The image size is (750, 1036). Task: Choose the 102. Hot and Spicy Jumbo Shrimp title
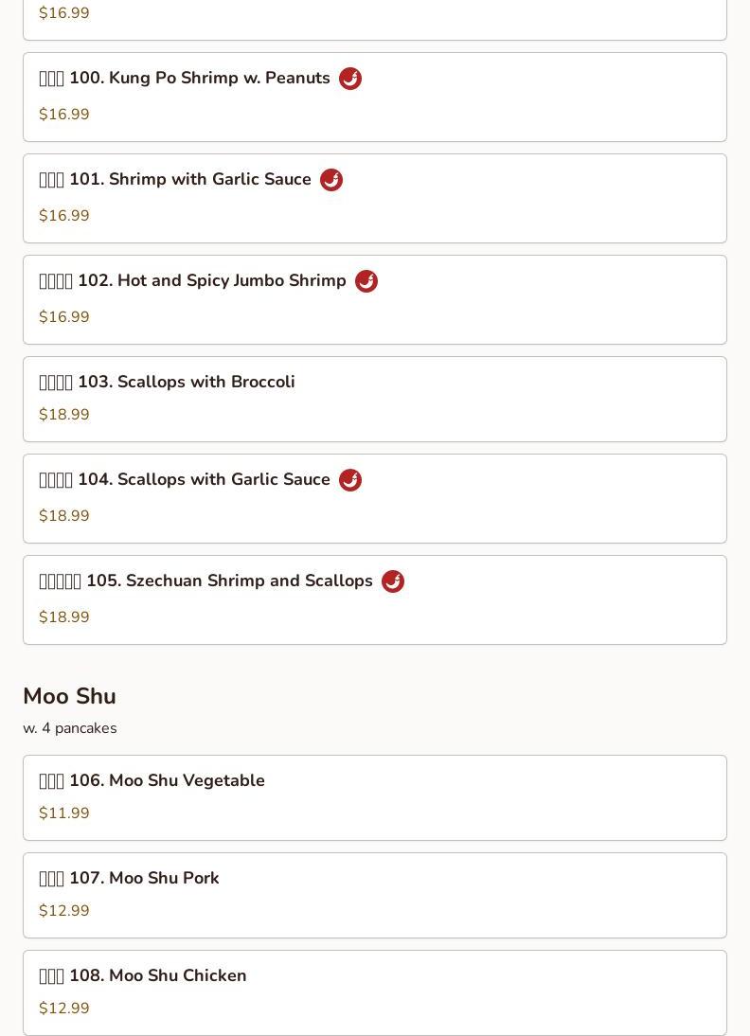[x=192, y=281]
